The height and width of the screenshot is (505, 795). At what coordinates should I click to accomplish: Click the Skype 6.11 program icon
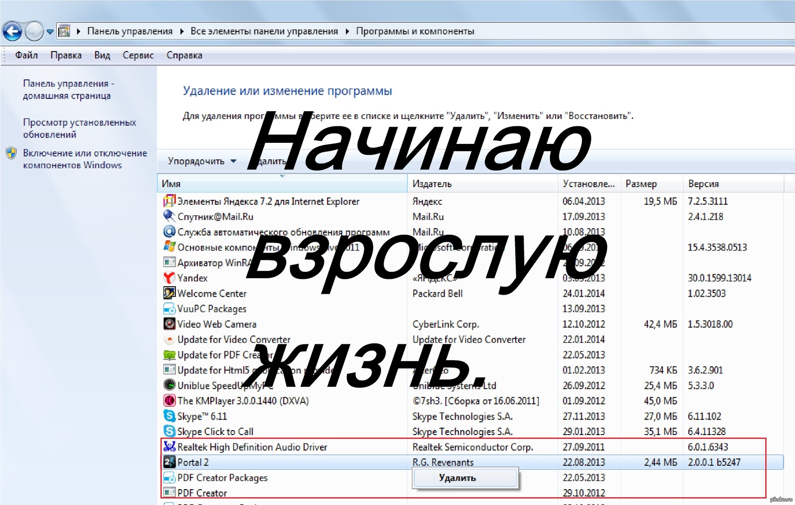(169, 416)
